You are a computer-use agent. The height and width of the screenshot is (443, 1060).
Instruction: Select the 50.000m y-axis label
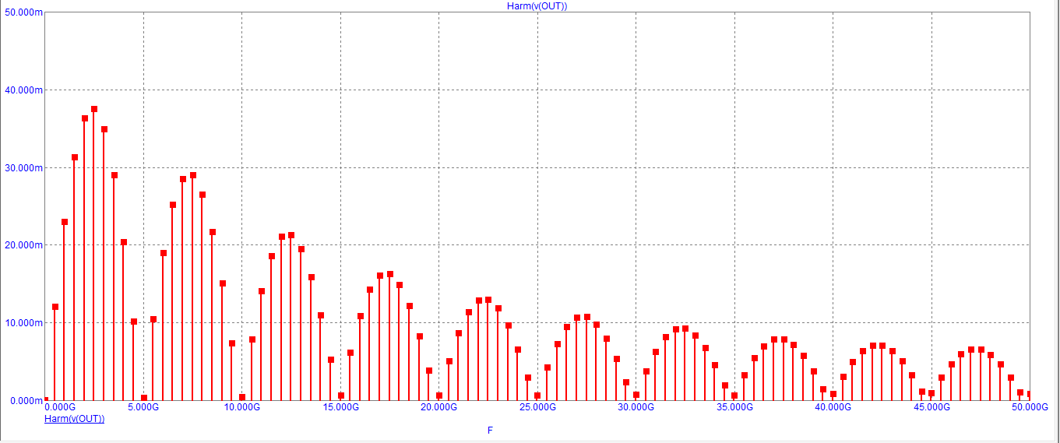point(23,14)
